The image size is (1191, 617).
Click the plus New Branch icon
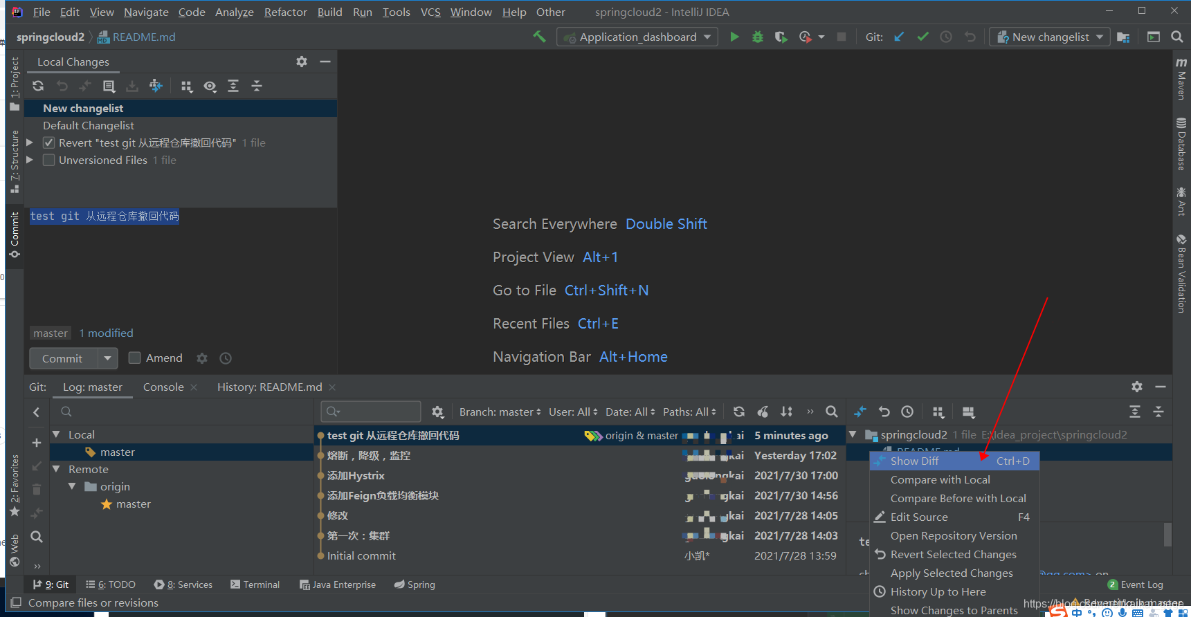coord(37,443)
